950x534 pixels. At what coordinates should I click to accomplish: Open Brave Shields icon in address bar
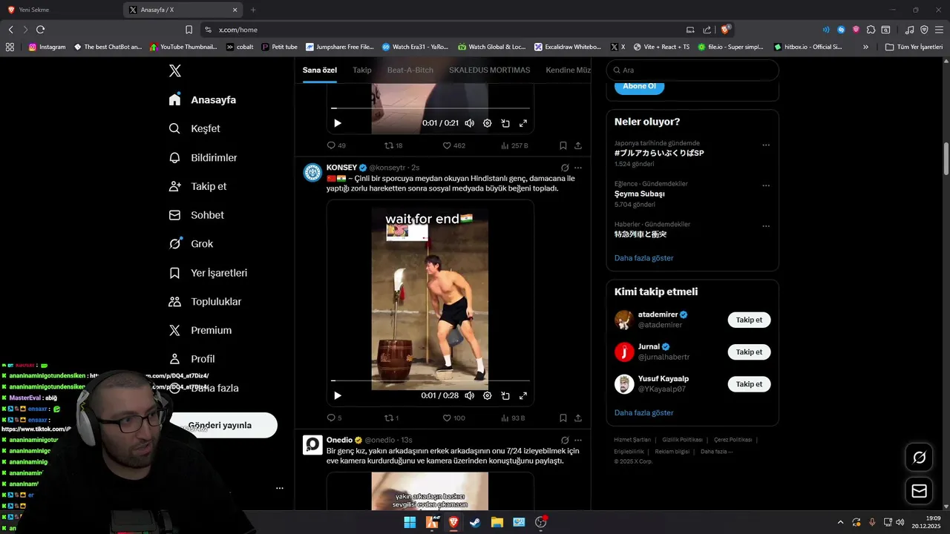coord(726,30)
